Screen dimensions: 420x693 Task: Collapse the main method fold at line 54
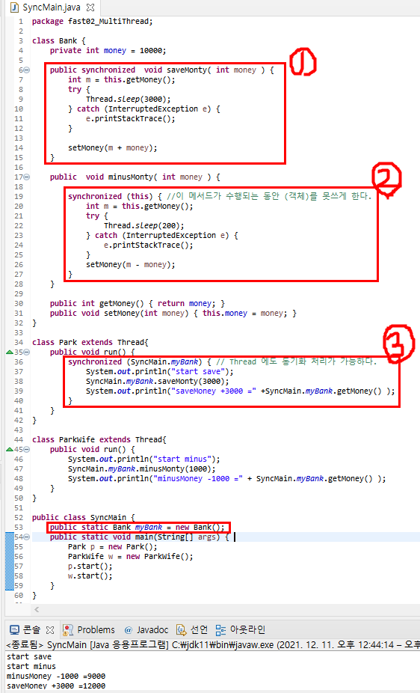click(26, 537)
